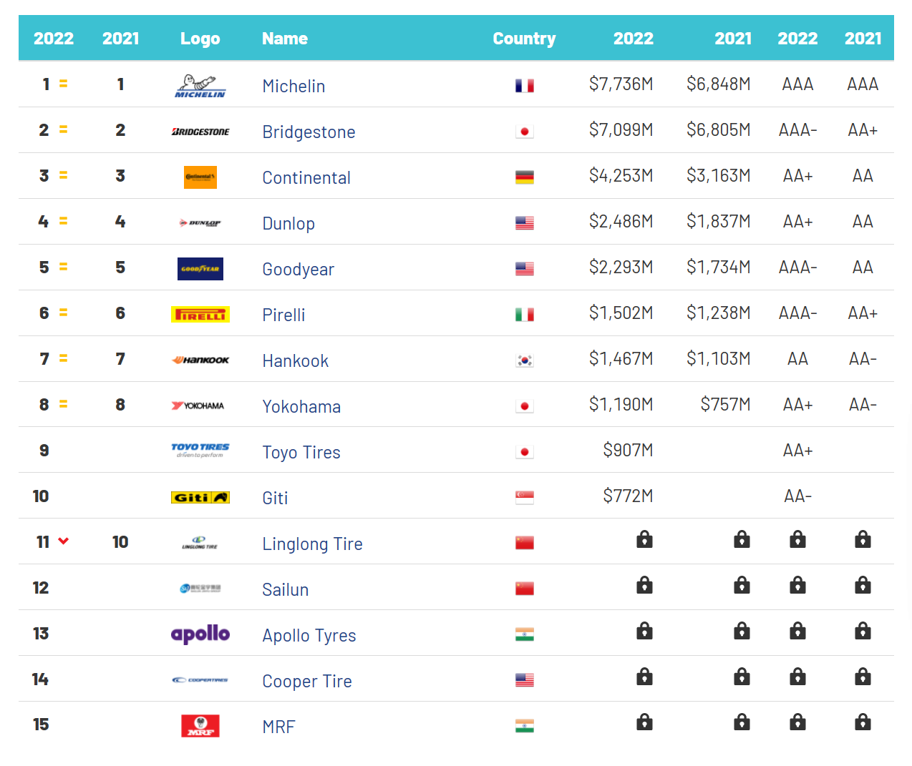The width and height of the screenshot is (912, 766).
Task: Click the Hankook logo
Action: (200, 360)
